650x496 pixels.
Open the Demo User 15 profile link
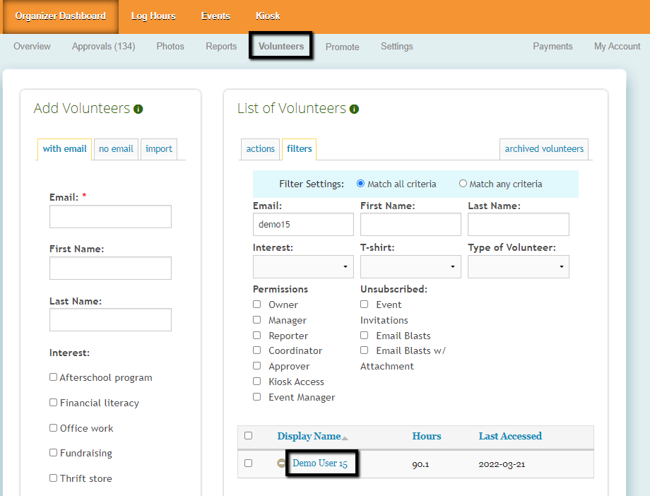point(320,463)
